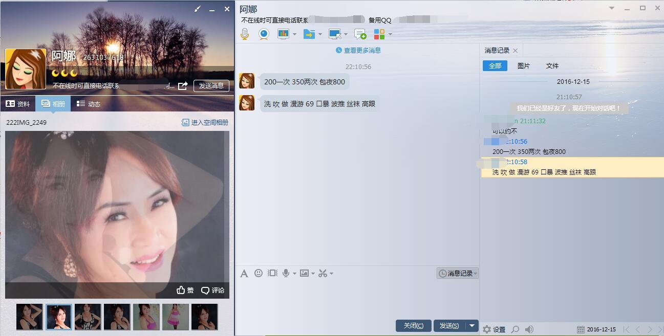This screenshot has width=664, height=336.
Task: Click the 进入空间相册 link
Action: [x=205, y=123]
